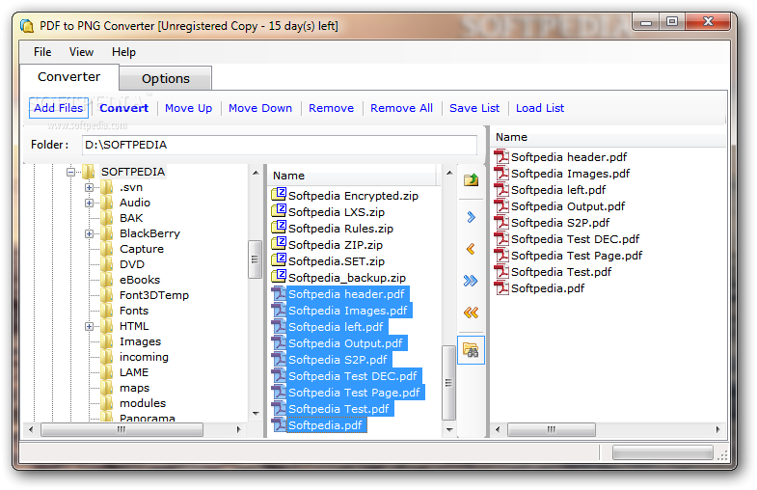Select the Fonts folder in tree
Viewport: 757px width, 490px height.
pos(134,311)
